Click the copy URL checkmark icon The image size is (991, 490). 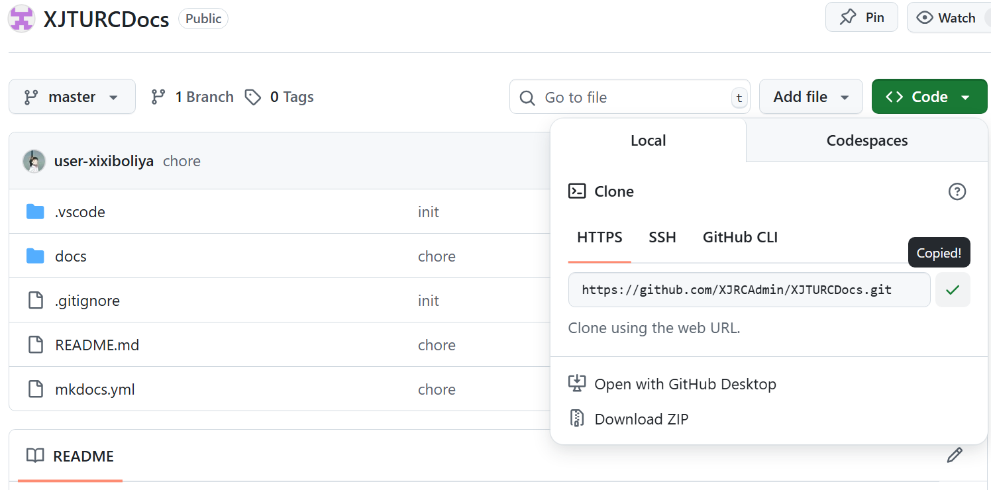coord(953,290)
